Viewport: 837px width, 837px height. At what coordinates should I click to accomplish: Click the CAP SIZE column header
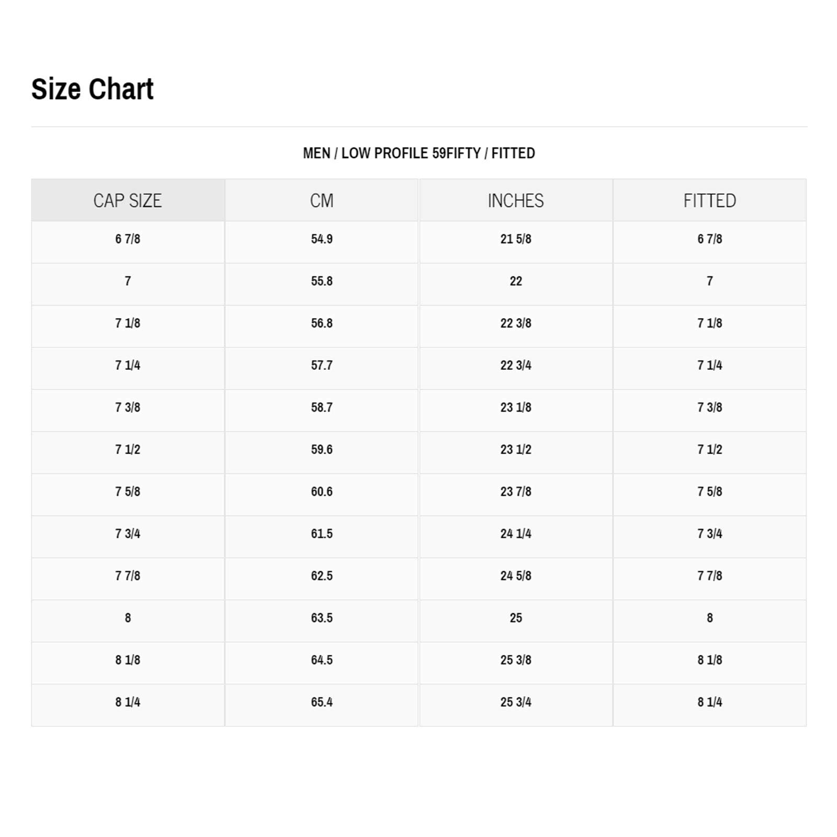click(128, 200)
